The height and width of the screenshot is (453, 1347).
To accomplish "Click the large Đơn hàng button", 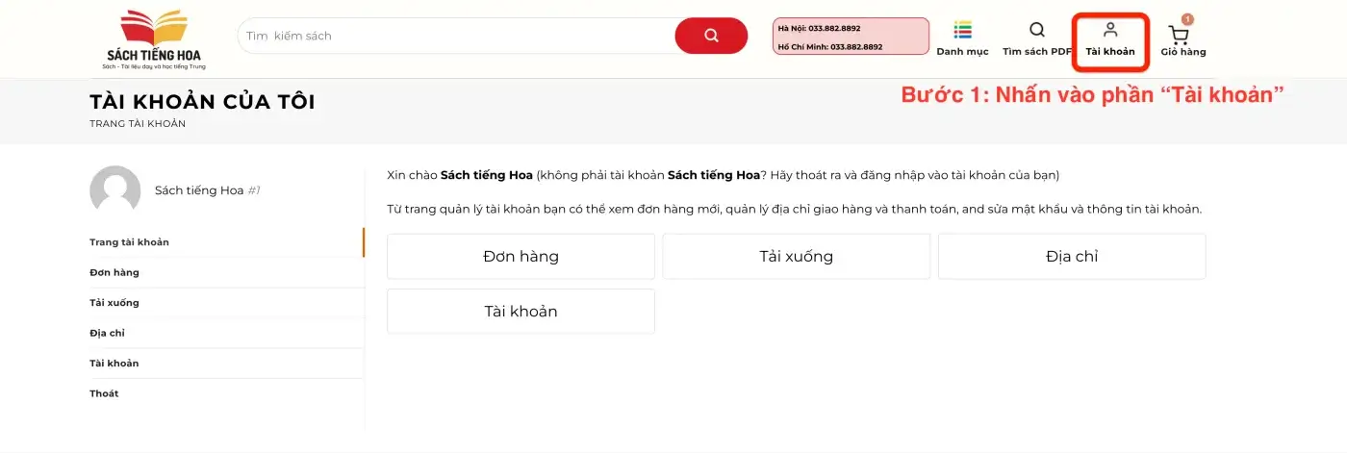I will 521,257.
